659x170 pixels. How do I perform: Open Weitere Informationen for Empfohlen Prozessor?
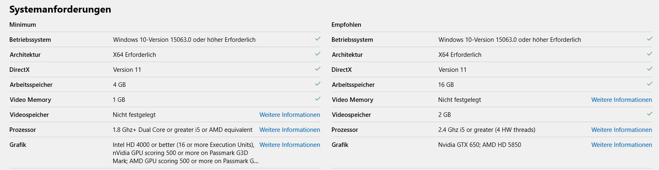point(622,130)
